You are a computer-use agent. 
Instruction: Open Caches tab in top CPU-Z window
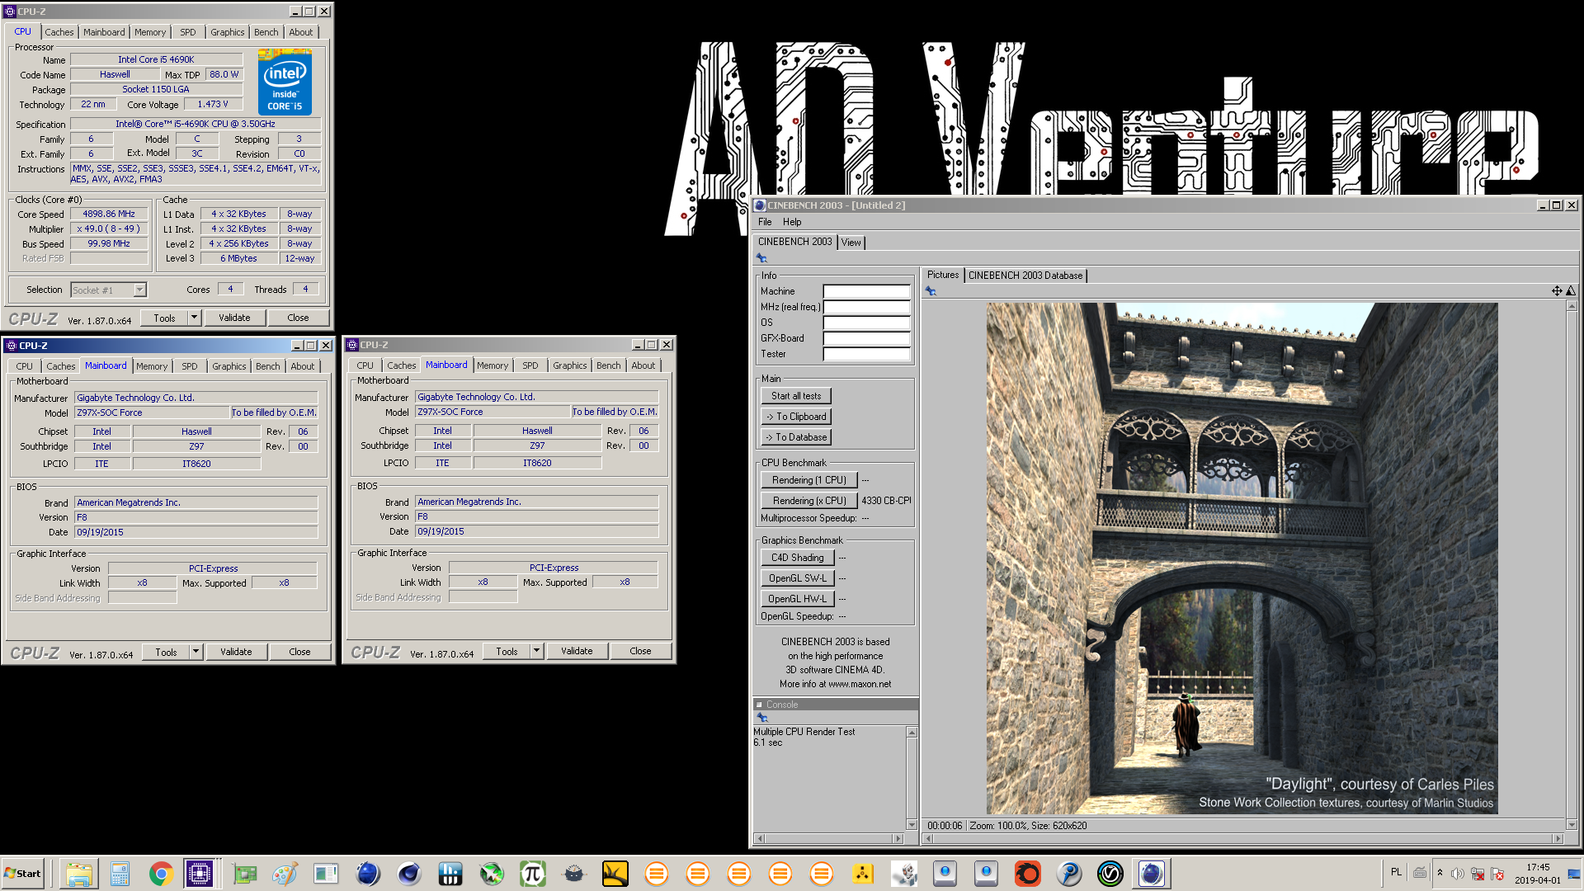tap(59, 32)
